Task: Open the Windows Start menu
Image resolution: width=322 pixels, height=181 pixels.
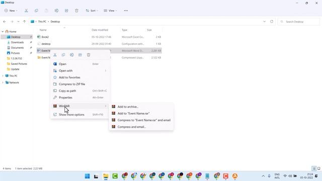Action: (x=87, y=176)
